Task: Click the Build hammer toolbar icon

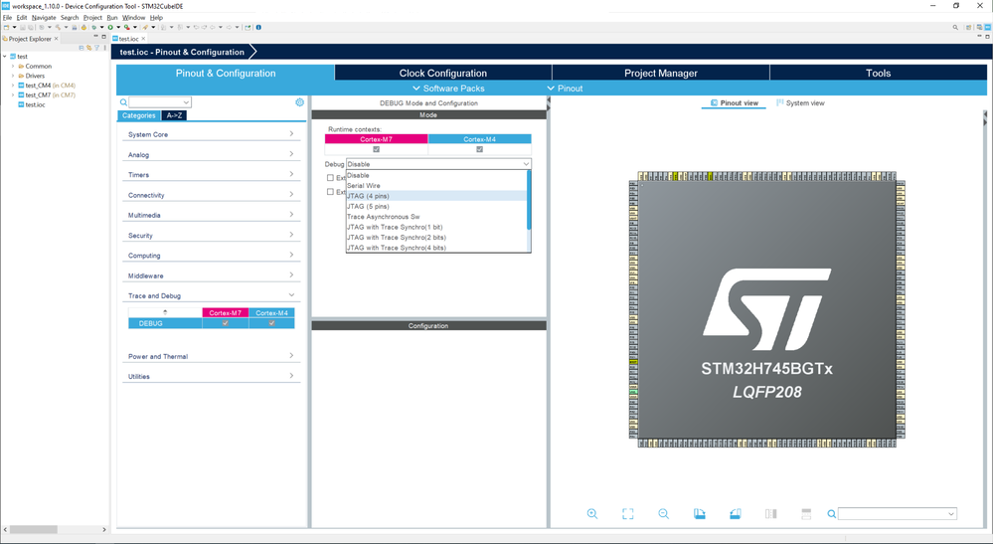Action: [x=58, y=27]
